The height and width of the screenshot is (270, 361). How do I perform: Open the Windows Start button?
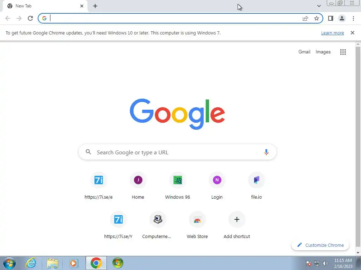[x=10, y=263]
